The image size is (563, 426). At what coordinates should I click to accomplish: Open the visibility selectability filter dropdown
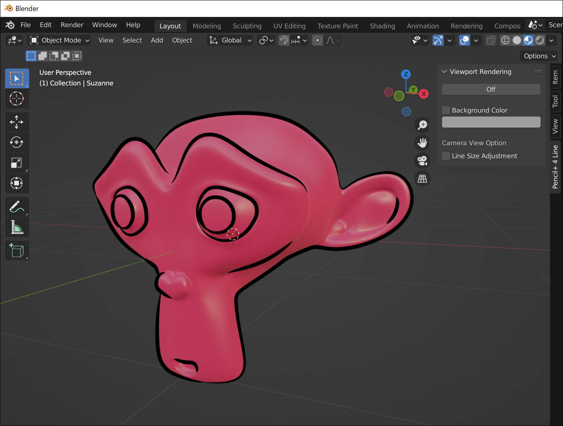tap(420, 40)
